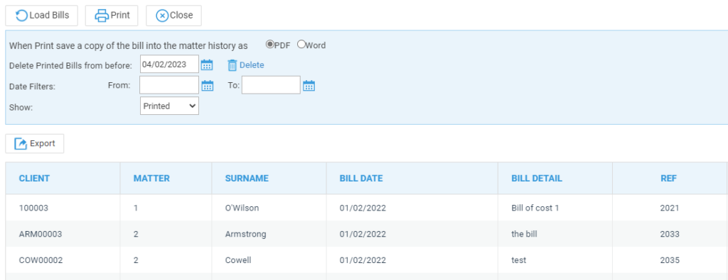
Task: Click surname Cowell
Action: [x=238, y=260]
